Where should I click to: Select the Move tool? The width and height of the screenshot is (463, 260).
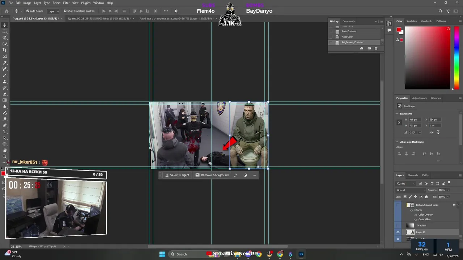[5, 25]
